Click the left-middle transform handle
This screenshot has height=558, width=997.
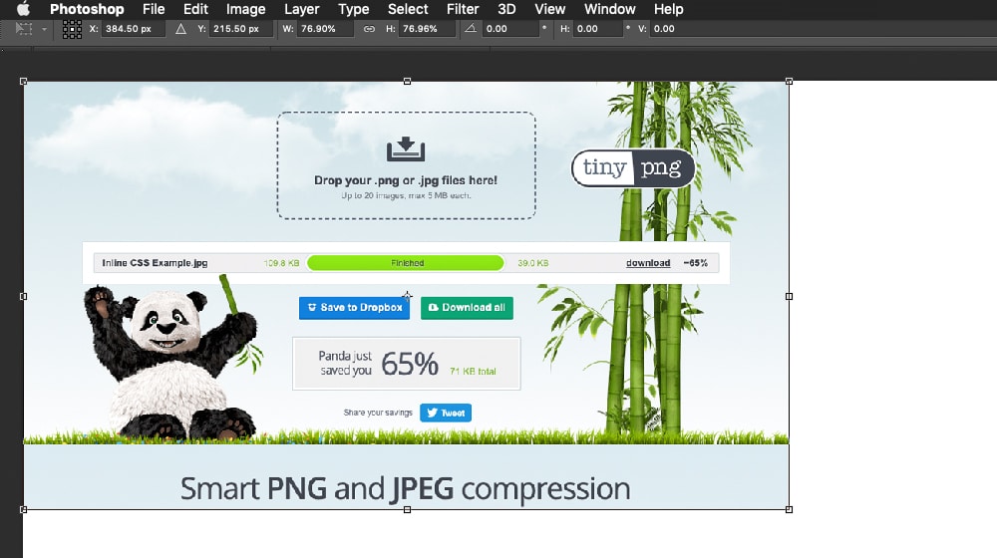[24, 296]
